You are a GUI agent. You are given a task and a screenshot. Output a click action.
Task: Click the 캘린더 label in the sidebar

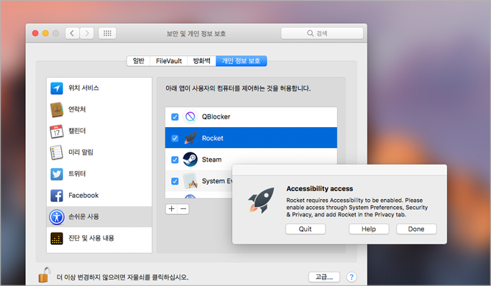77,131
